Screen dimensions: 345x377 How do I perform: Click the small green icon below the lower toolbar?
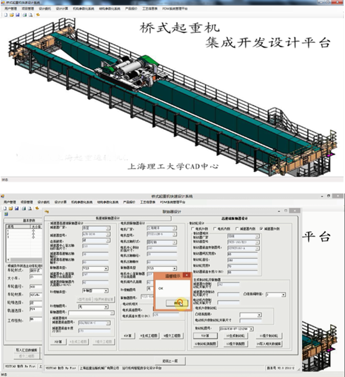[x=6, y=214]
